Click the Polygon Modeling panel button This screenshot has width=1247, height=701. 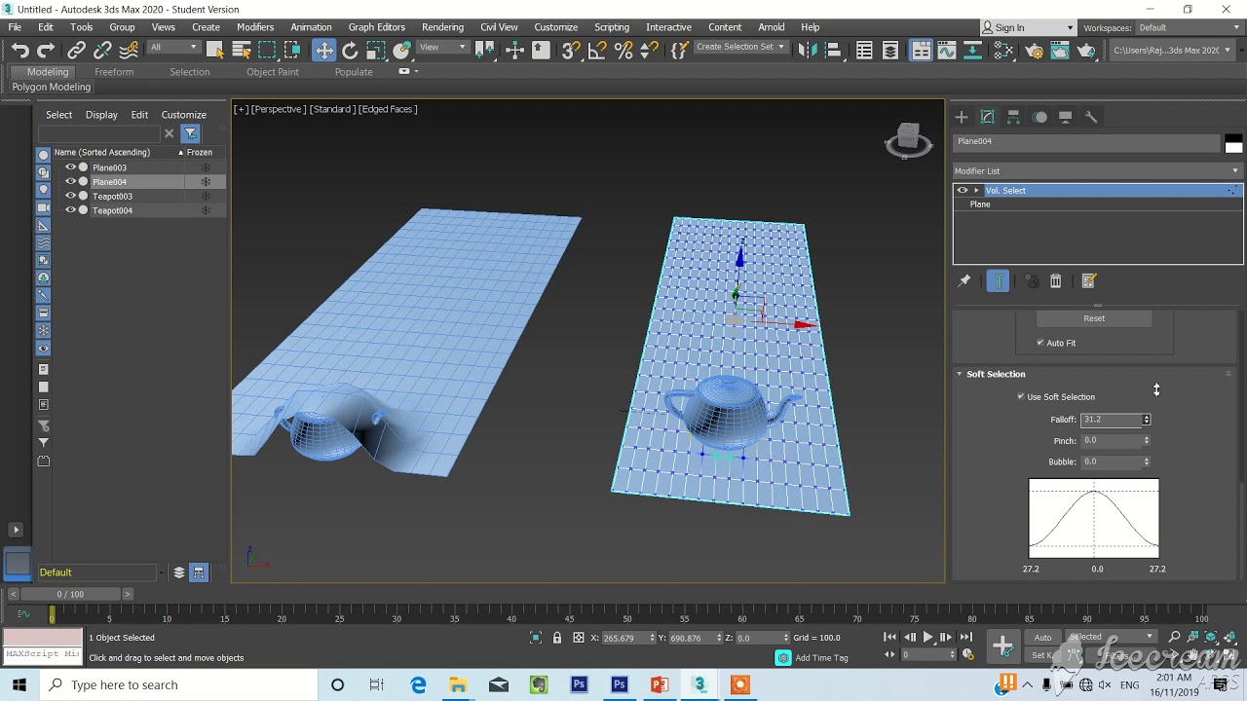pyautogui.click(x=52, y=88)
